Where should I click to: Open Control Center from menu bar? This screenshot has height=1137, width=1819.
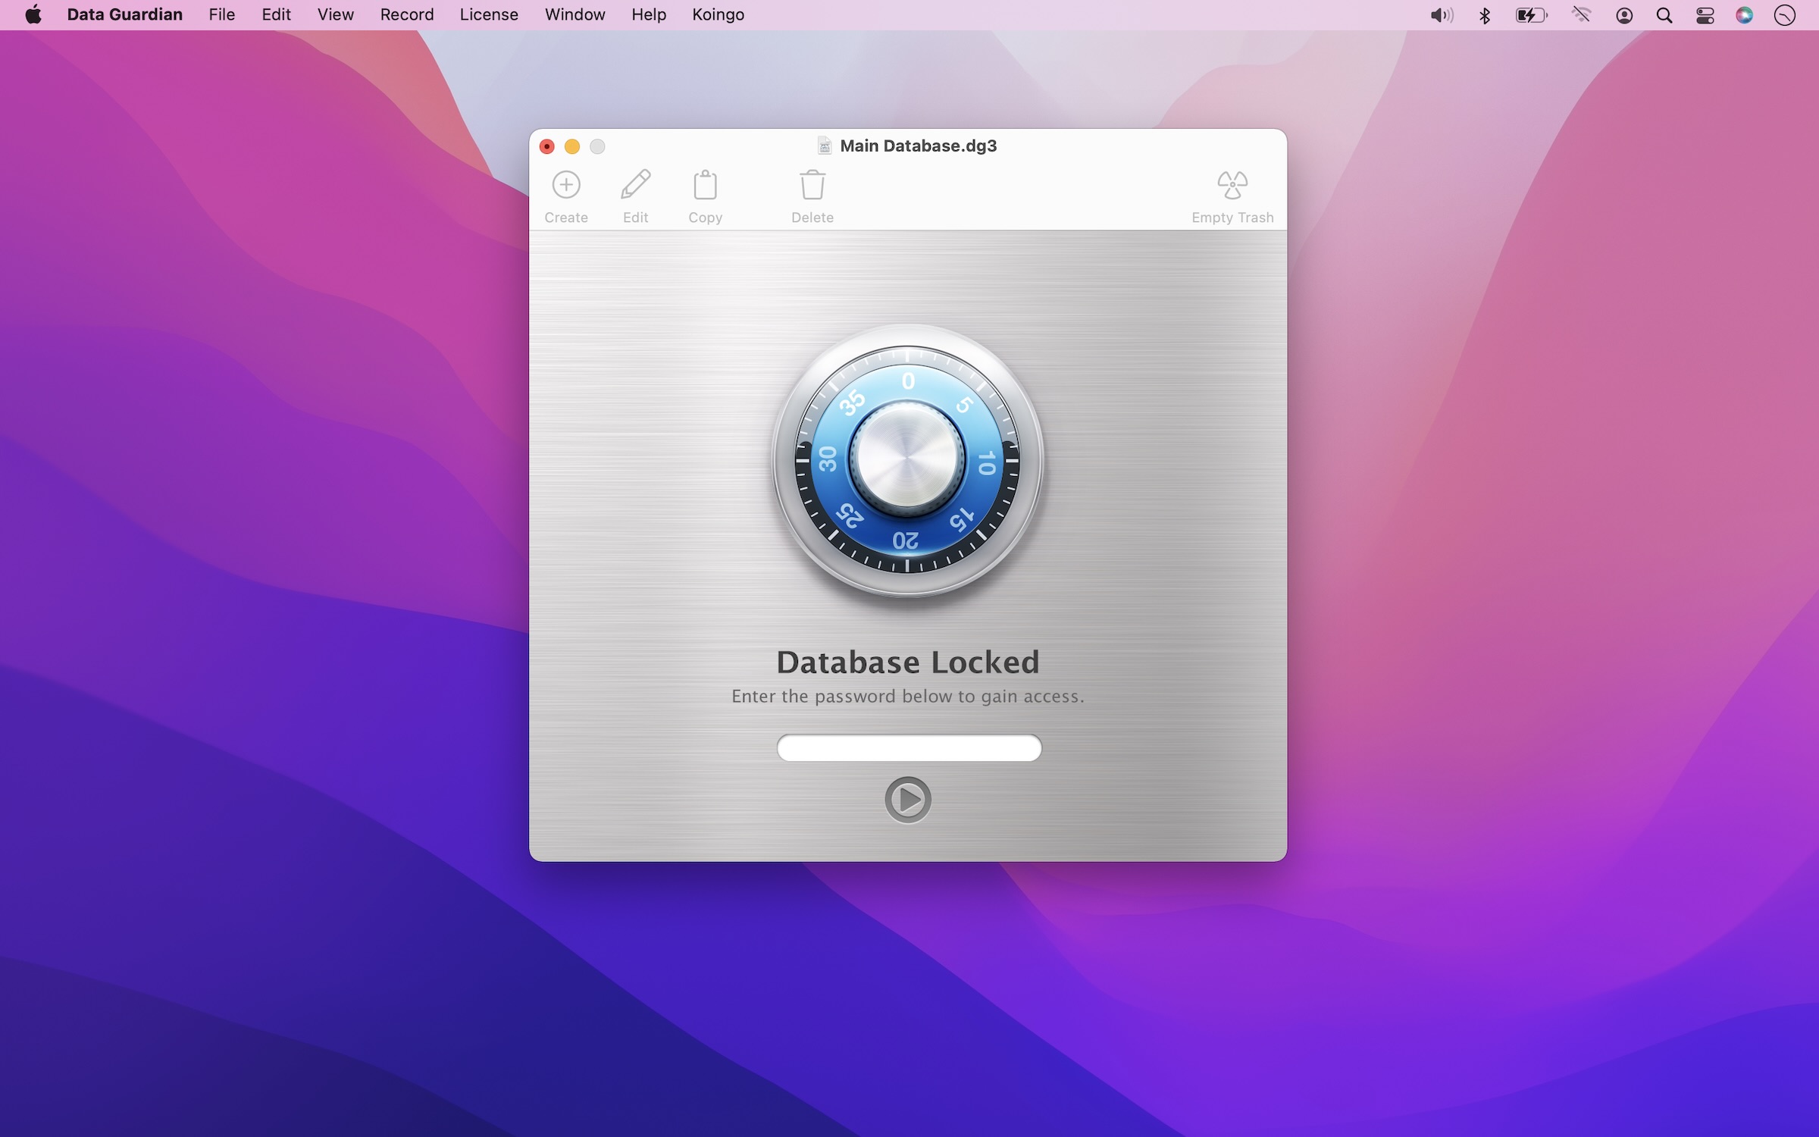(1705, 14)
